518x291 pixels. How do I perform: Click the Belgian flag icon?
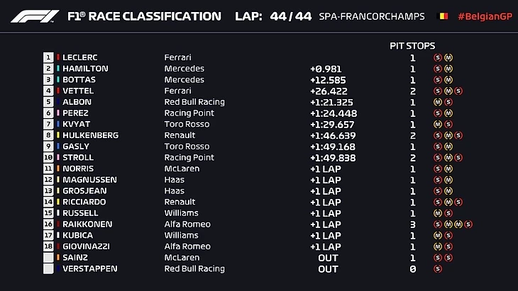point(443,16)
